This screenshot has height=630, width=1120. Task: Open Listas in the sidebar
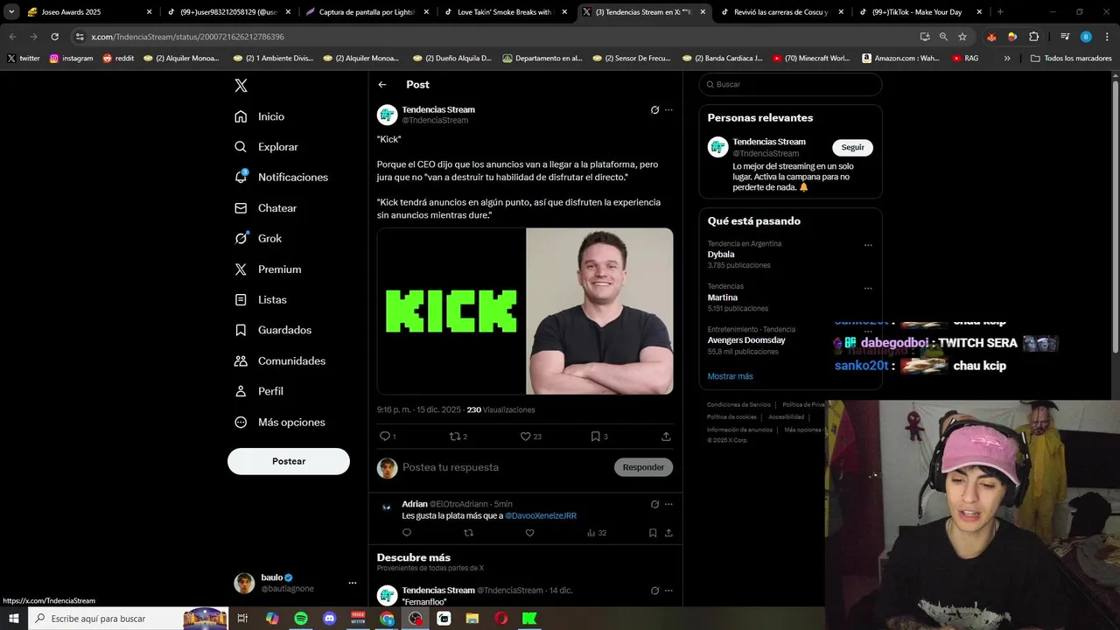(x=261, y=299)
